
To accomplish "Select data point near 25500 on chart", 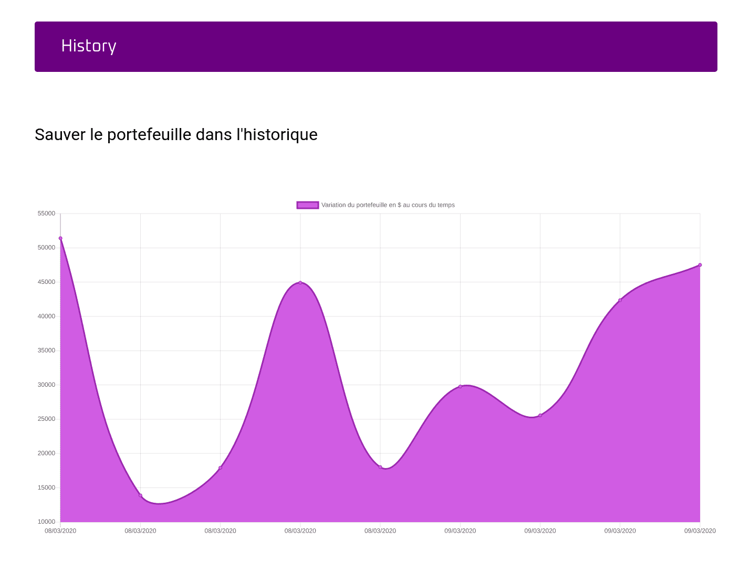I will pos(540,415).
